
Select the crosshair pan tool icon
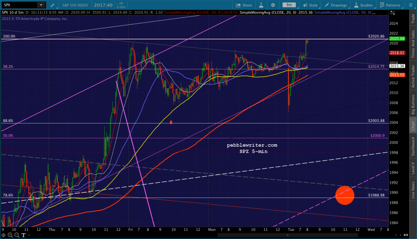tap(3, 235)
